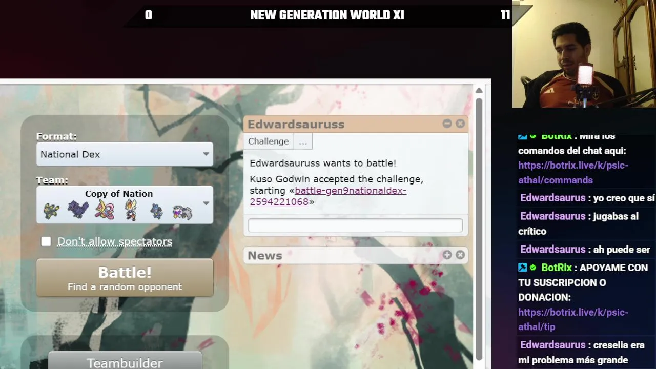This screenshot has height=369, width=656.
Task: Click the Challenge button in Edwardsauruss chat
Action: pyautogui.click(x=269, y=141)
